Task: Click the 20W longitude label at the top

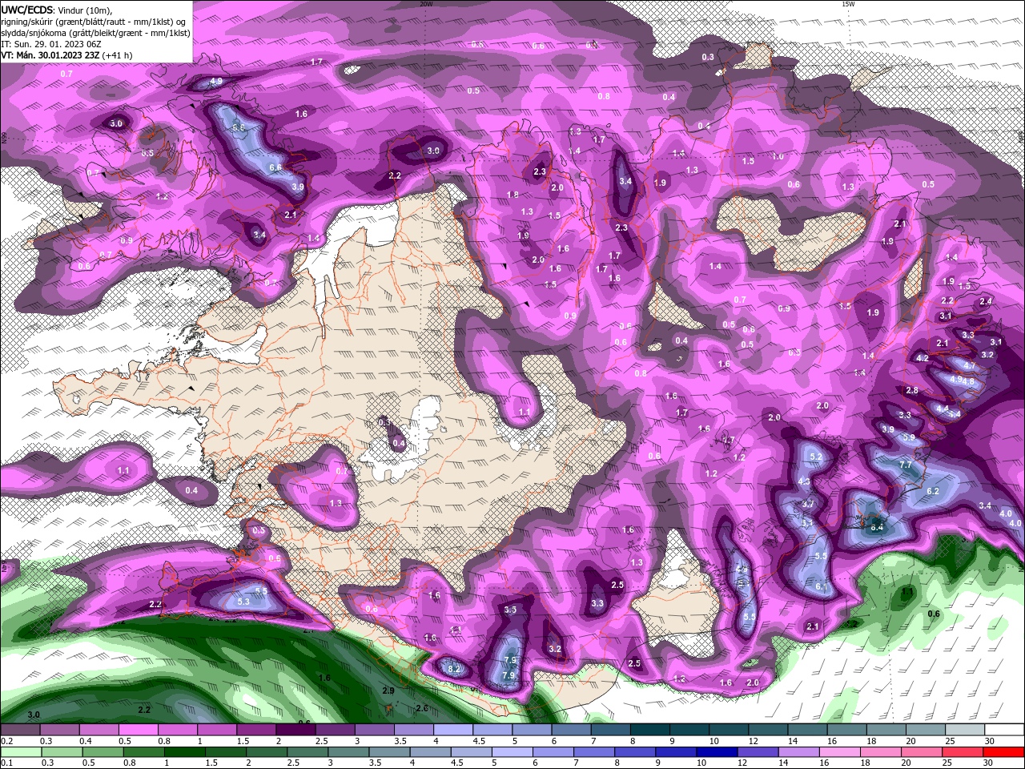Action: click(426, 4)
